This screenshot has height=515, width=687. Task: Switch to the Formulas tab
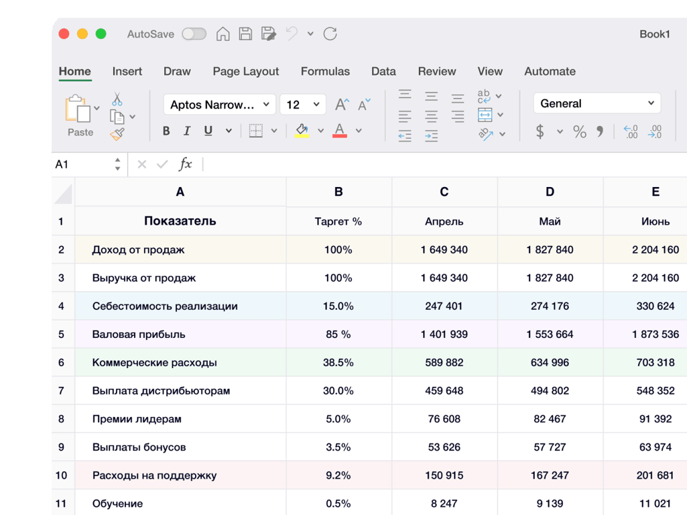pos(325,71)
